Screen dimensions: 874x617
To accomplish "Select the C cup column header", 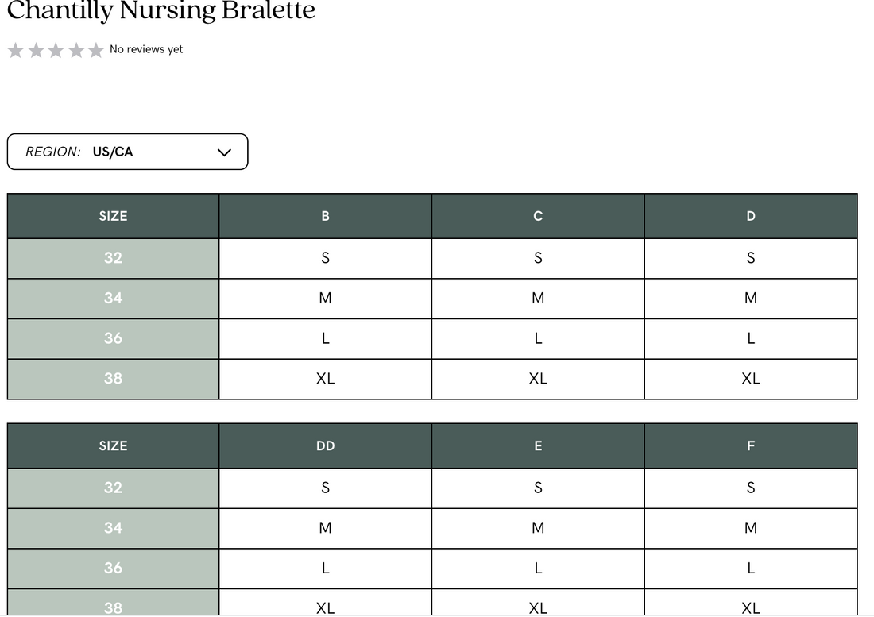I will [538, 216].
